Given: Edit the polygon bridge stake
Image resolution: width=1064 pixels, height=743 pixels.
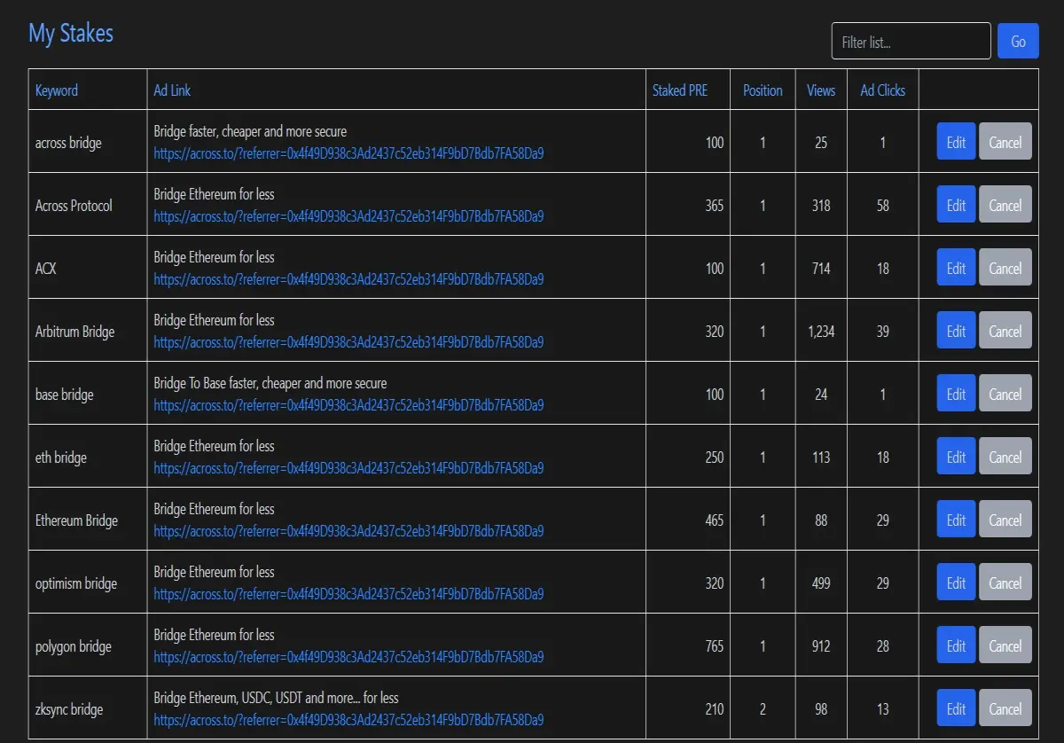Looking at the screenshot, I should tap(956, 645).
